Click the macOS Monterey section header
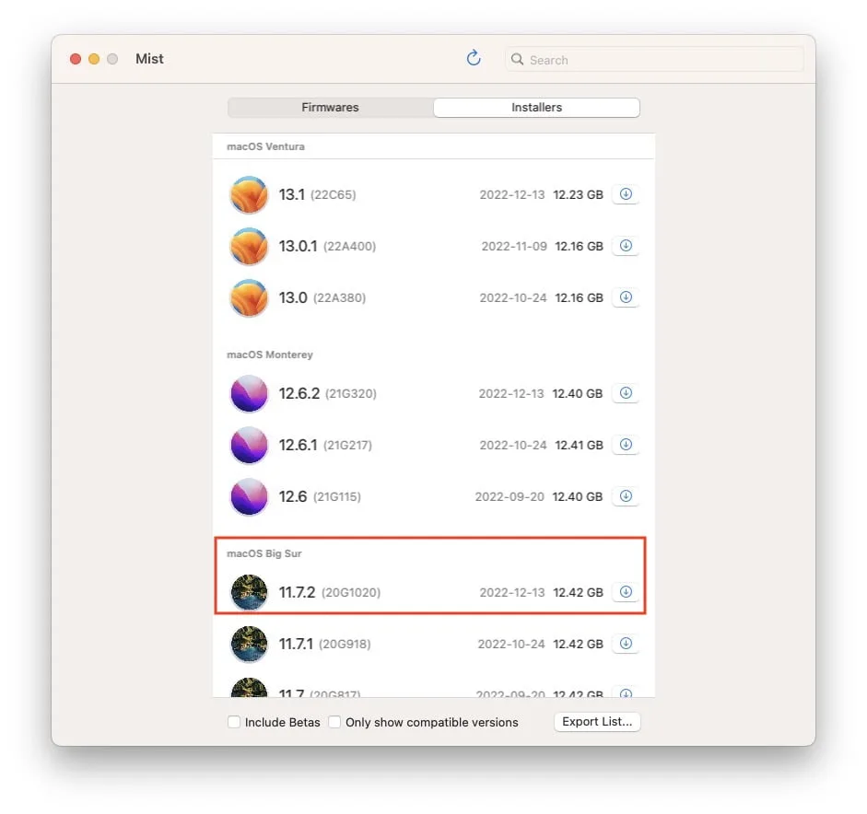Screen dimensions: 867x814 click(270, 355)
